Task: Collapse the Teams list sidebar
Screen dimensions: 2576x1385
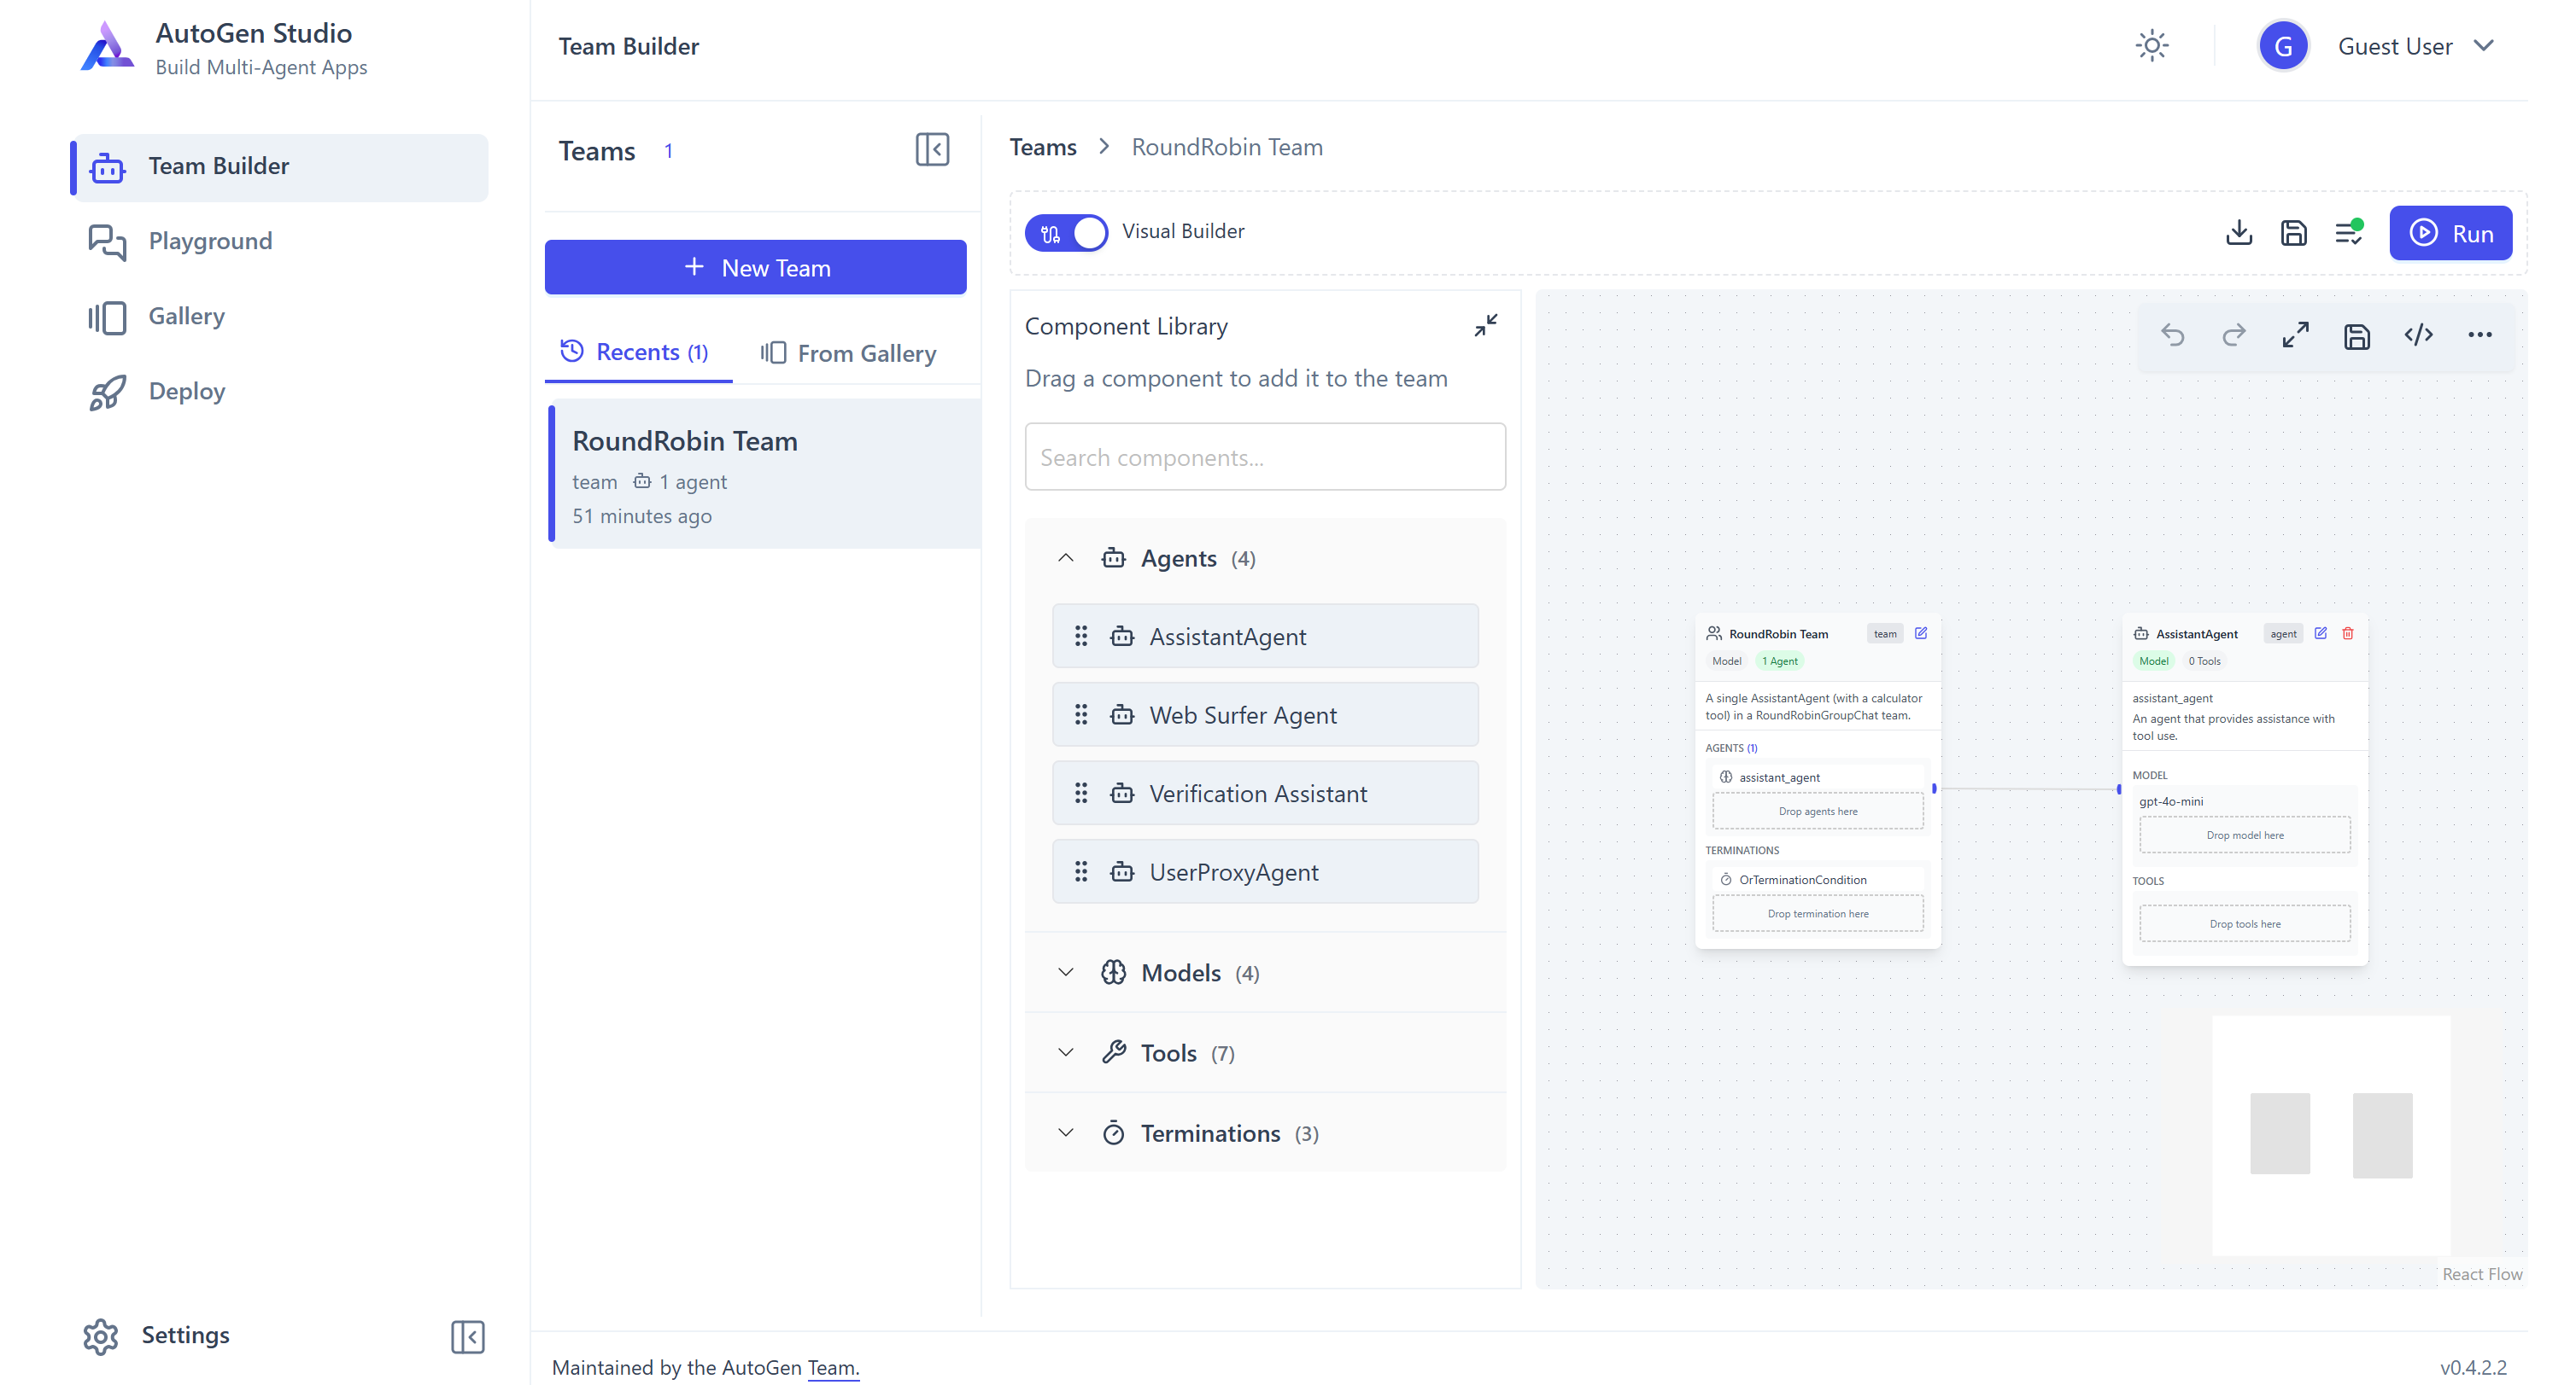Action: 932,150
